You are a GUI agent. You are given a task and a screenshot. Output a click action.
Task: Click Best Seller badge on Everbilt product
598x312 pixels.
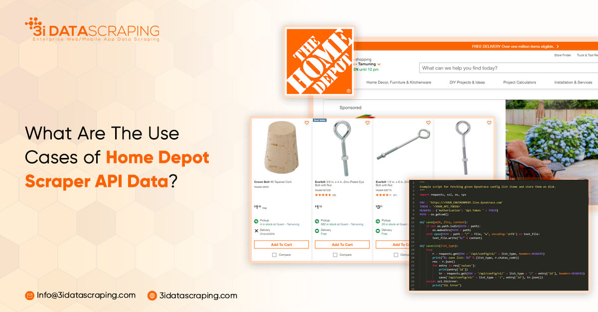tap(319, 120)
